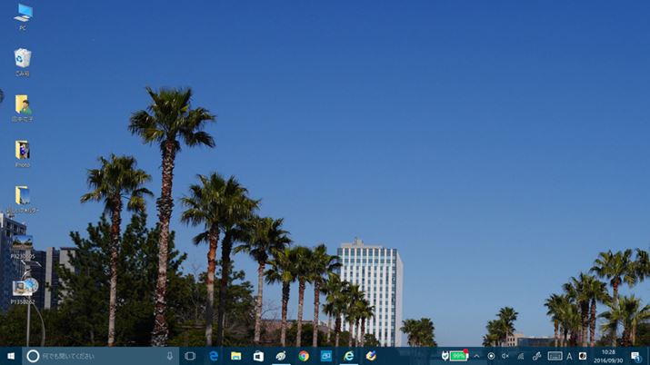Open the Recycle Bin on desktop
650x365 pixels.
[23, 59]
